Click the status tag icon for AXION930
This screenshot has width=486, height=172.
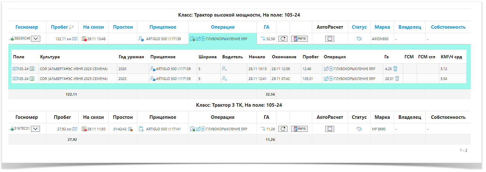click(x=359, y=39)
